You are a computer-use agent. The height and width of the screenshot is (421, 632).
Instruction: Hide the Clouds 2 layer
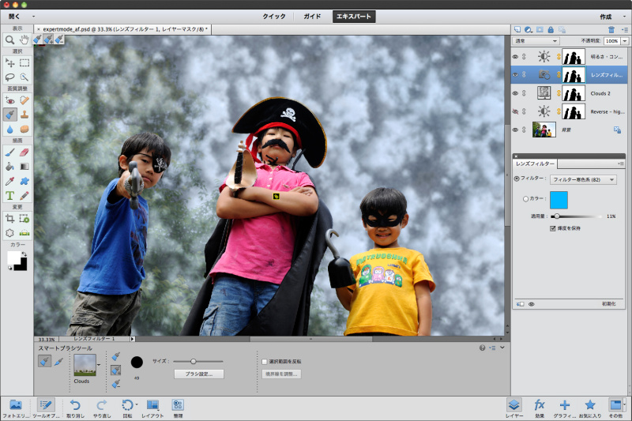(x=515, y=93)
